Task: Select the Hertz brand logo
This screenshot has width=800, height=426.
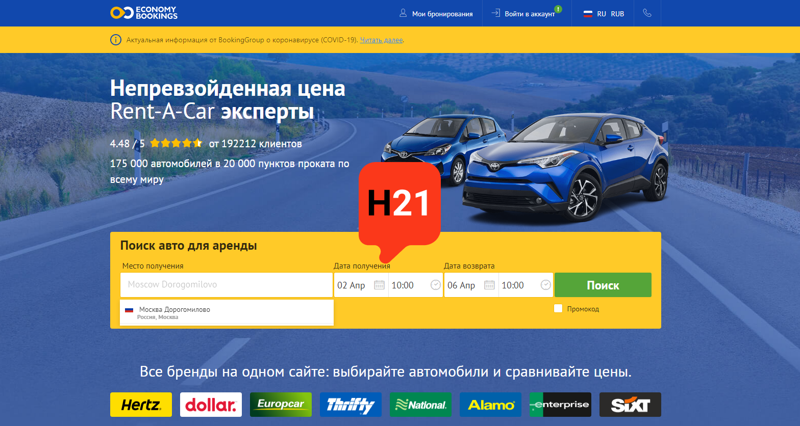Action: pyautogui.click(x=141, y=405)
